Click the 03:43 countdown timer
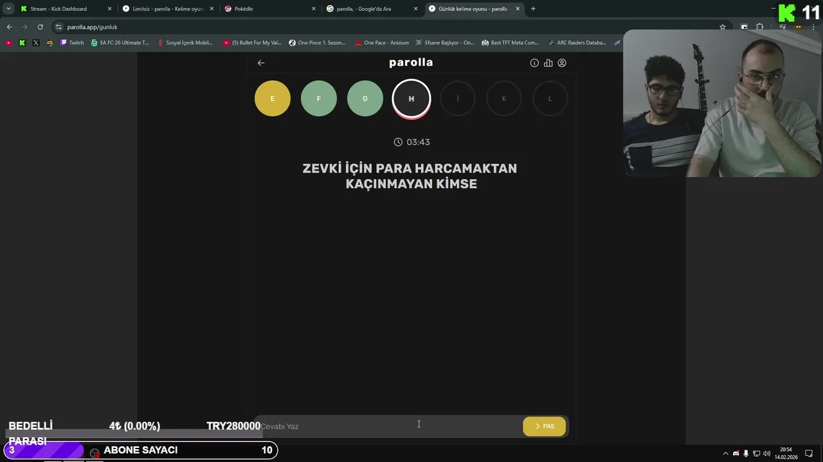Screen dimensions: 823x462 (x=411, y=142)
